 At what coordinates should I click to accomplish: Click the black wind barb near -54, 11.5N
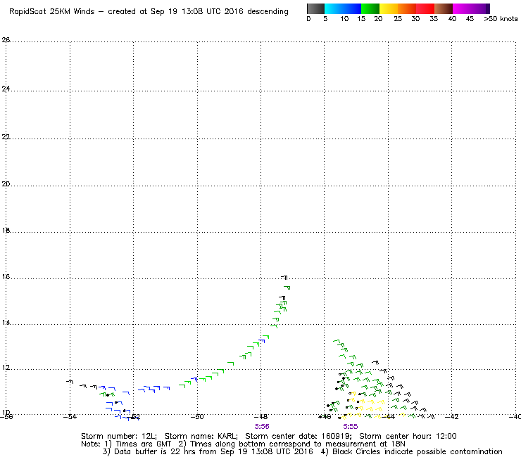pos(70,382)
